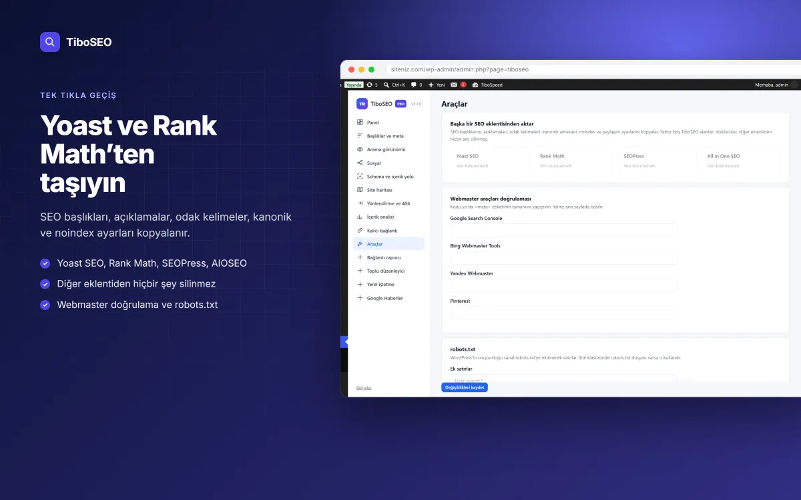
Task: Open Bağlantı raporu menu label
Action: tap(384, 257)
